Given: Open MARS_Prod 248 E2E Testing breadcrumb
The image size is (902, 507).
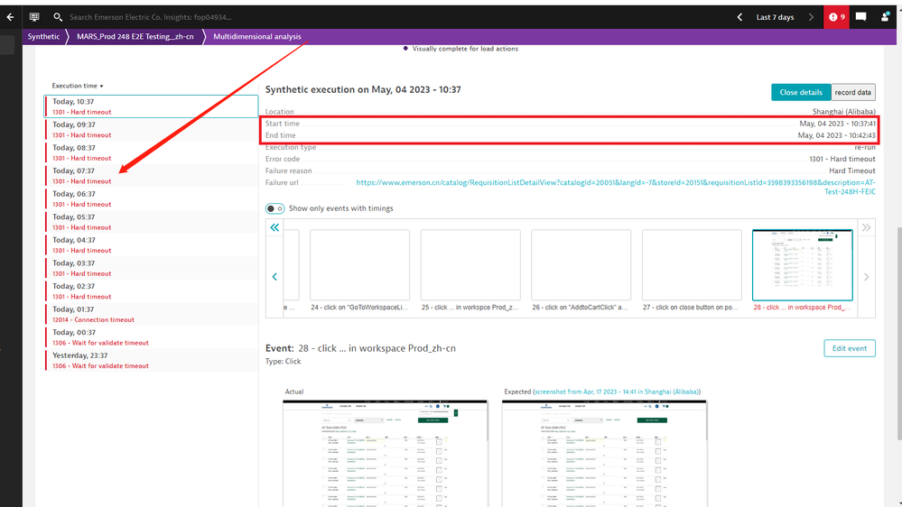Looking at the screenshot, I should point(135,37).
